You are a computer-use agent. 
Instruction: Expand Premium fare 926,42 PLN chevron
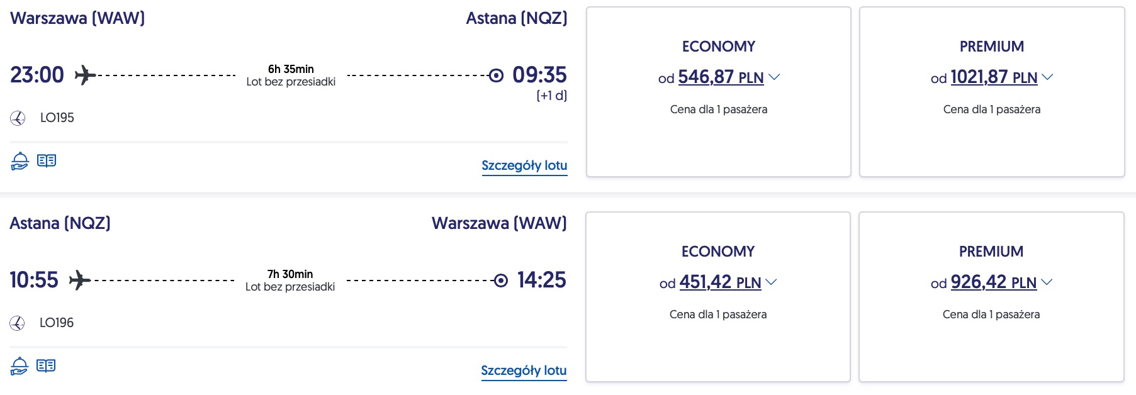coord(1047,282)
